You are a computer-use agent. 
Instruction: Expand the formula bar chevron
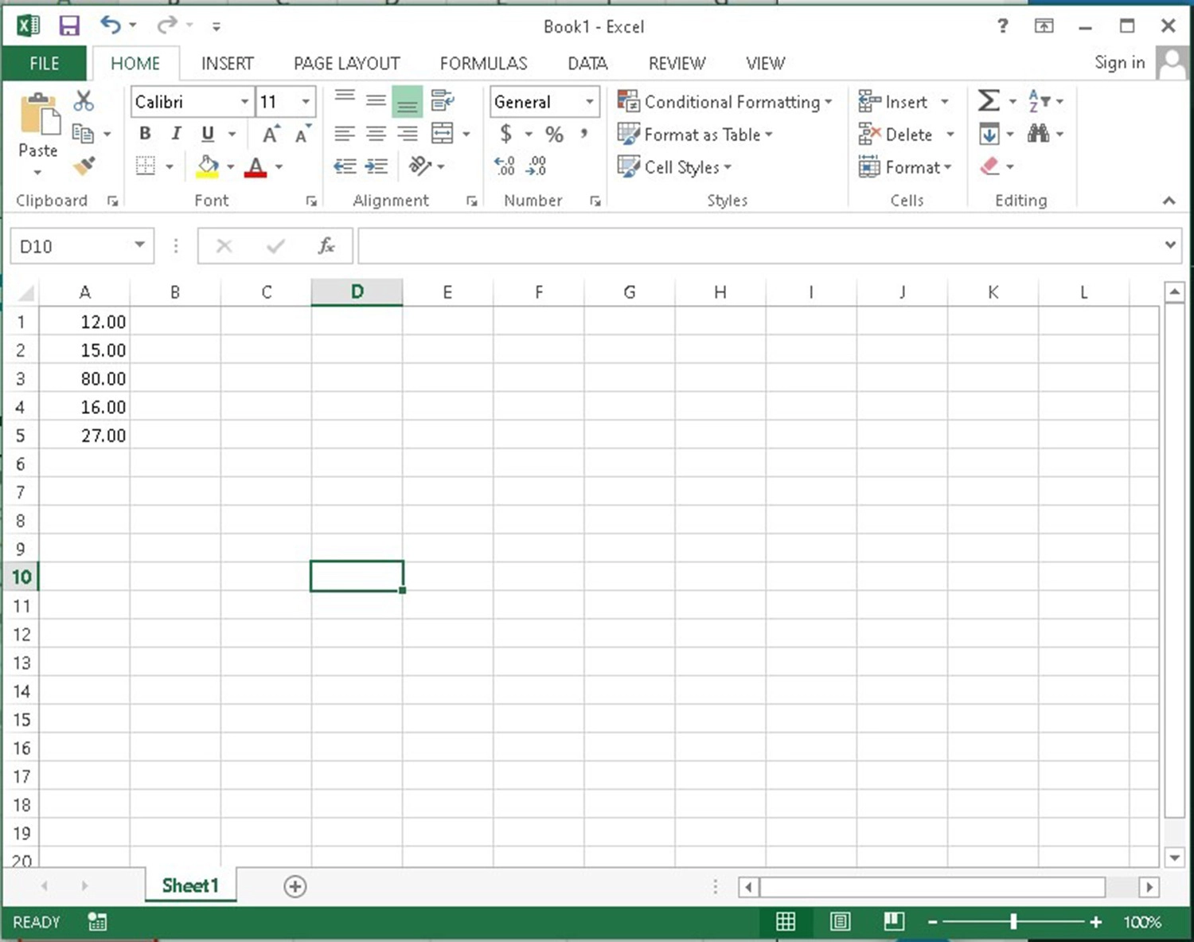click(x=1170, y=244)
